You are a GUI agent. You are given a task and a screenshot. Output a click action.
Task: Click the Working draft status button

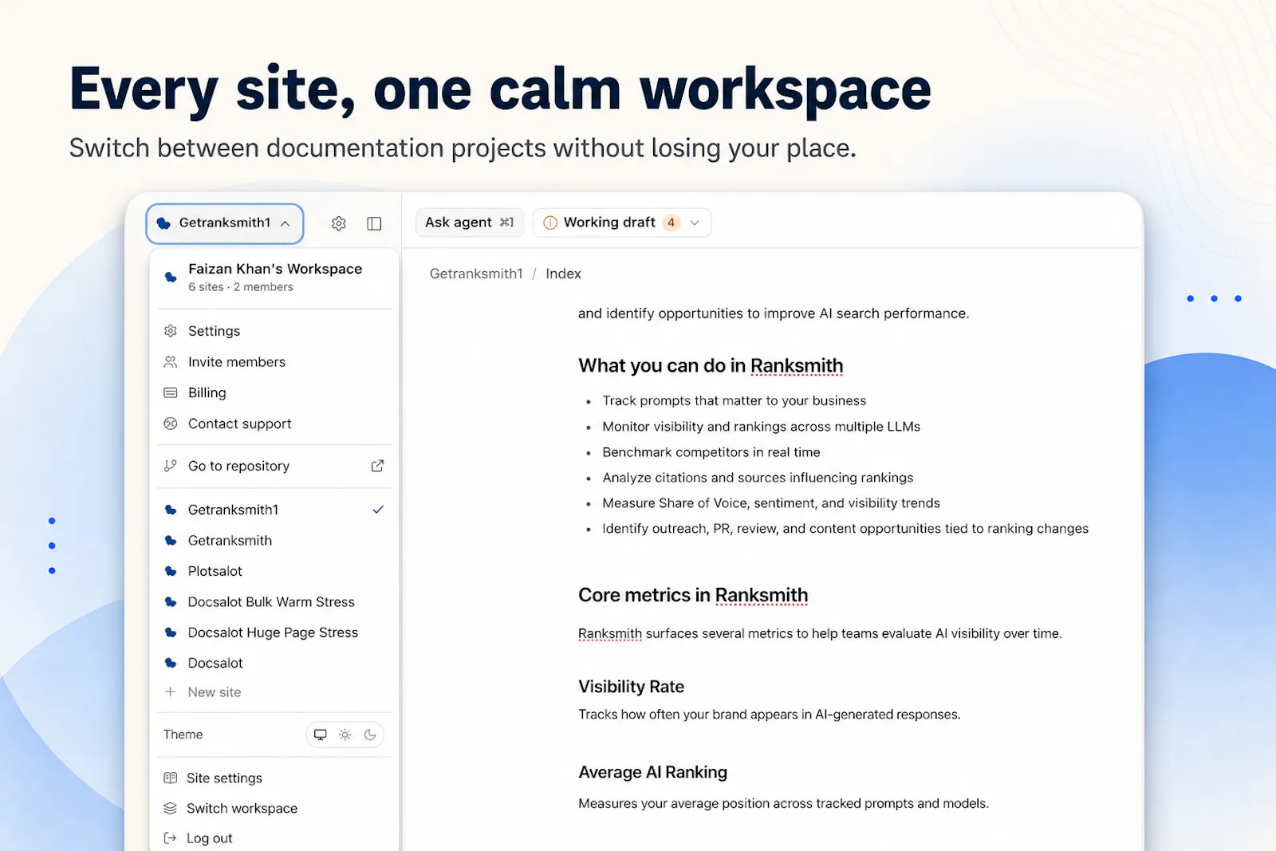pos(622,223)
